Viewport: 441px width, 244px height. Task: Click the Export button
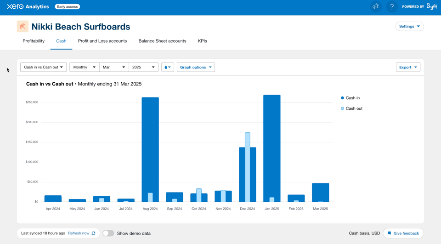click(408, 67)
